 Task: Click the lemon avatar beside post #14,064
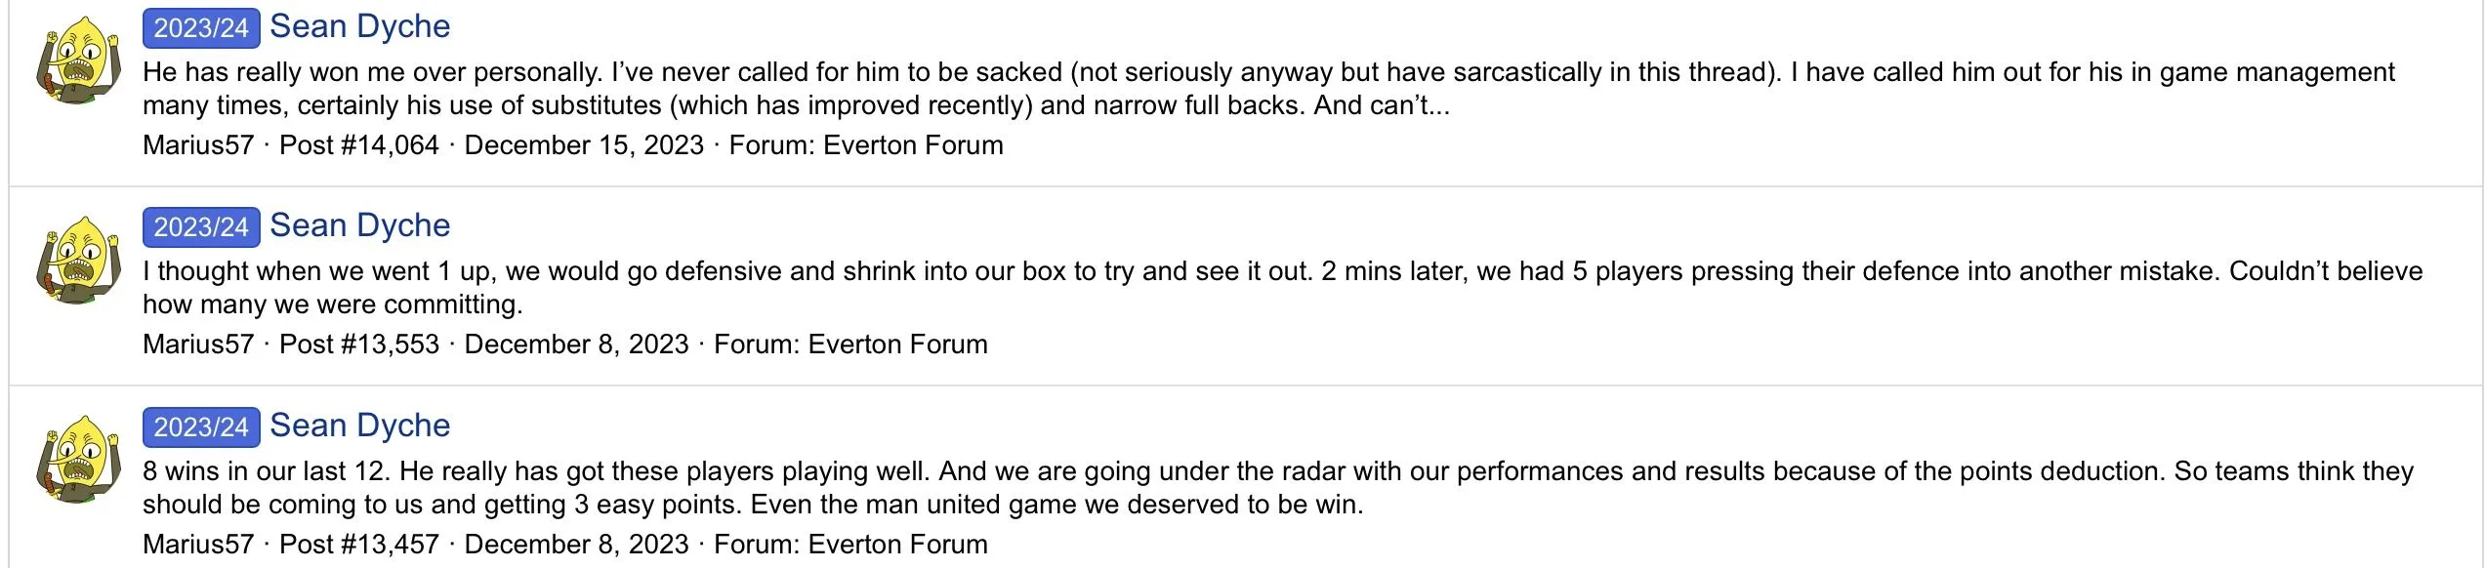(x=78, y=65)
